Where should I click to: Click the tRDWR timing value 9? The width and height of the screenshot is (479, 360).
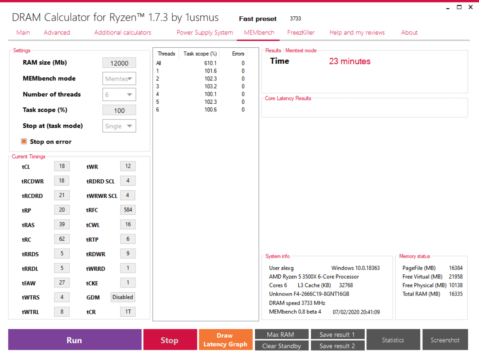coord(128,253)
